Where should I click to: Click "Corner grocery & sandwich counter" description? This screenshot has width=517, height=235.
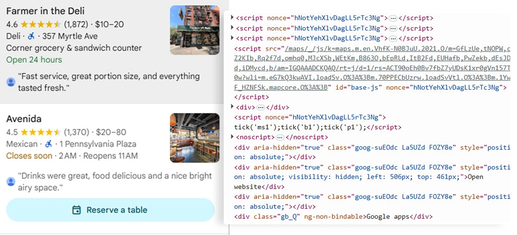coord(74,48)
